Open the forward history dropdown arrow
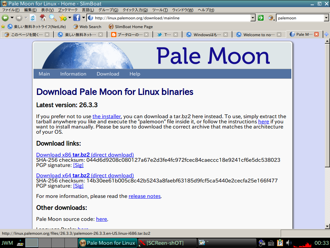 pos(26,18)
